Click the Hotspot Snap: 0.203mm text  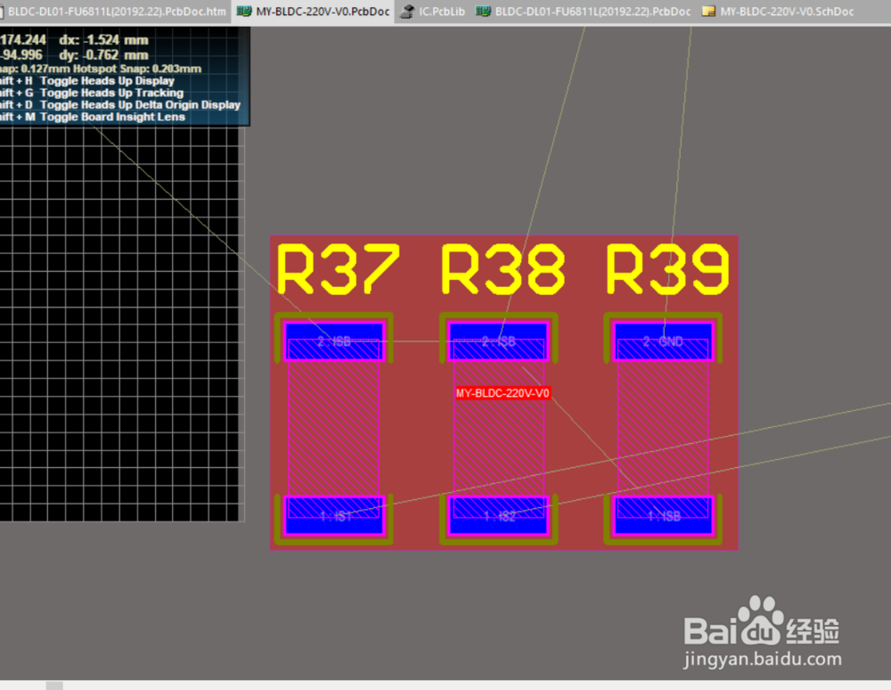click(x=137, y=69)
